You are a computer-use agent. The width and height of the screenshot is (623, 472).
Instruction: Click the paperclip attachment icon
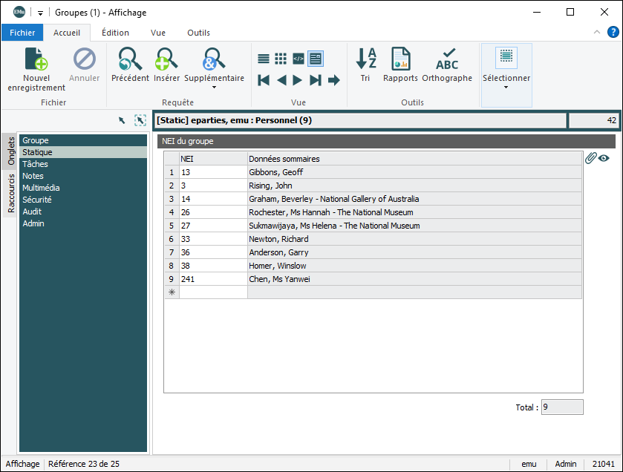(x=590, y=158)
